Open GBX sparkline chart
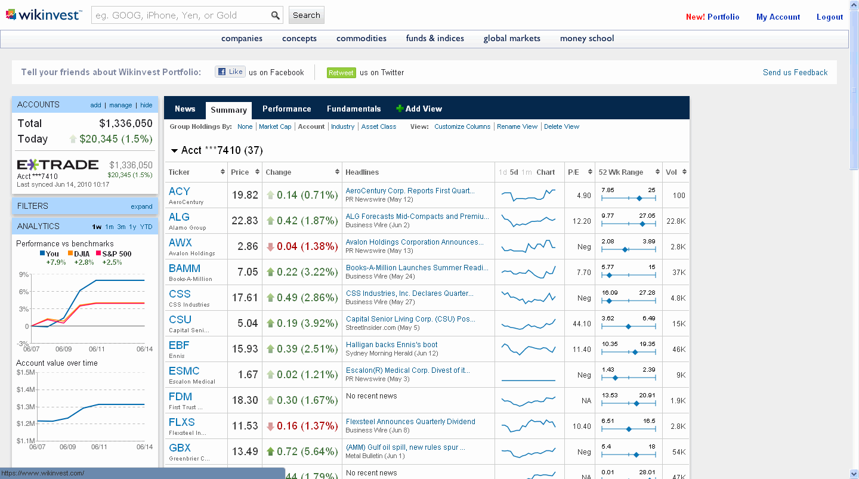Image resolution: width=859 pixels, height=479 pixels. tap(529, 452)
